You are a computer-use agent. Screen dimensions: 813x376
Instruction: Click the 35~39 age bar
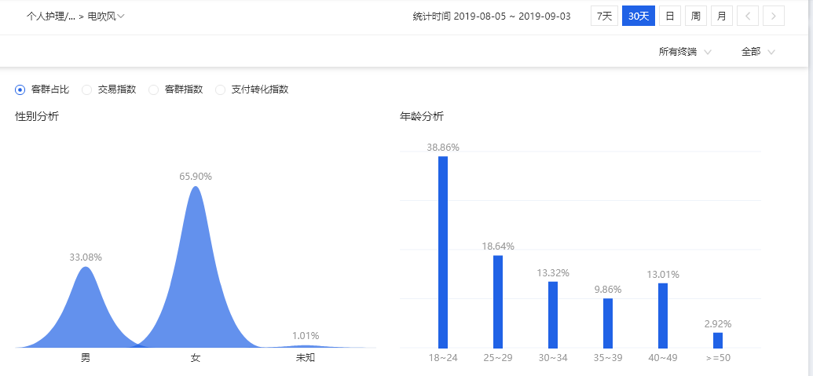pos(608,323)
